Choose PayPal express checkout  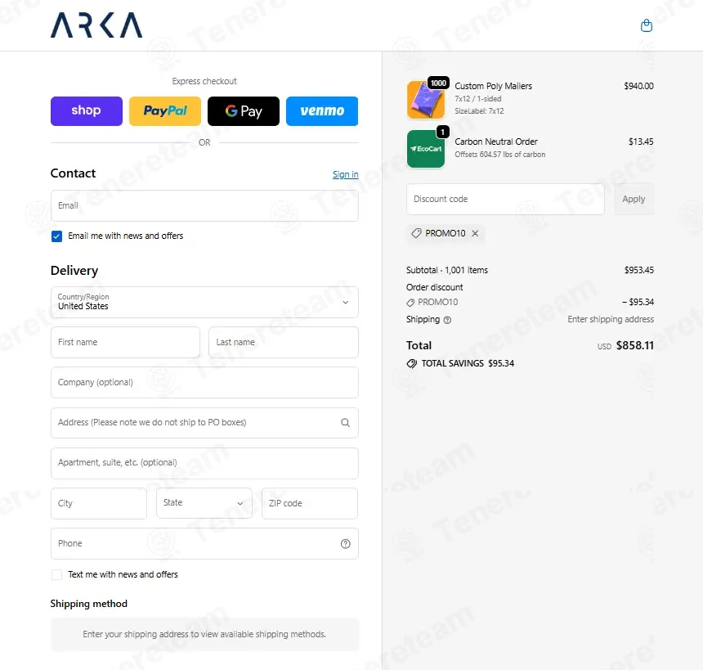pos(165,110)
